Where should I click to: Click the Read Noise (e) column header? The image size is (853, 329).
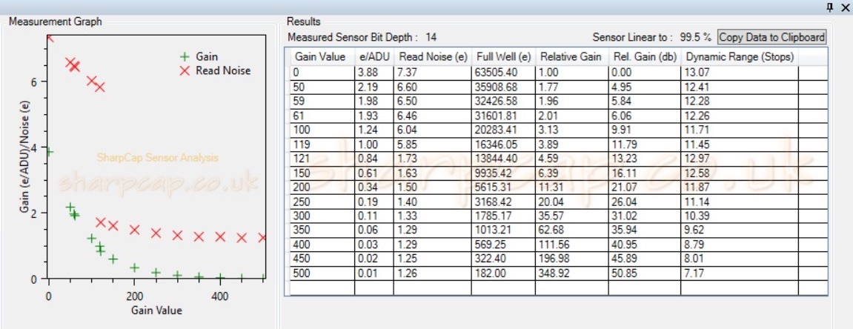[x=432, y=57]
